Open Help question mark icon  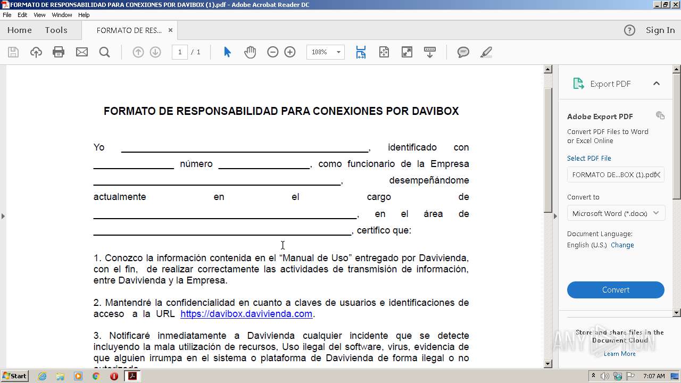click(x=629, y=30)
